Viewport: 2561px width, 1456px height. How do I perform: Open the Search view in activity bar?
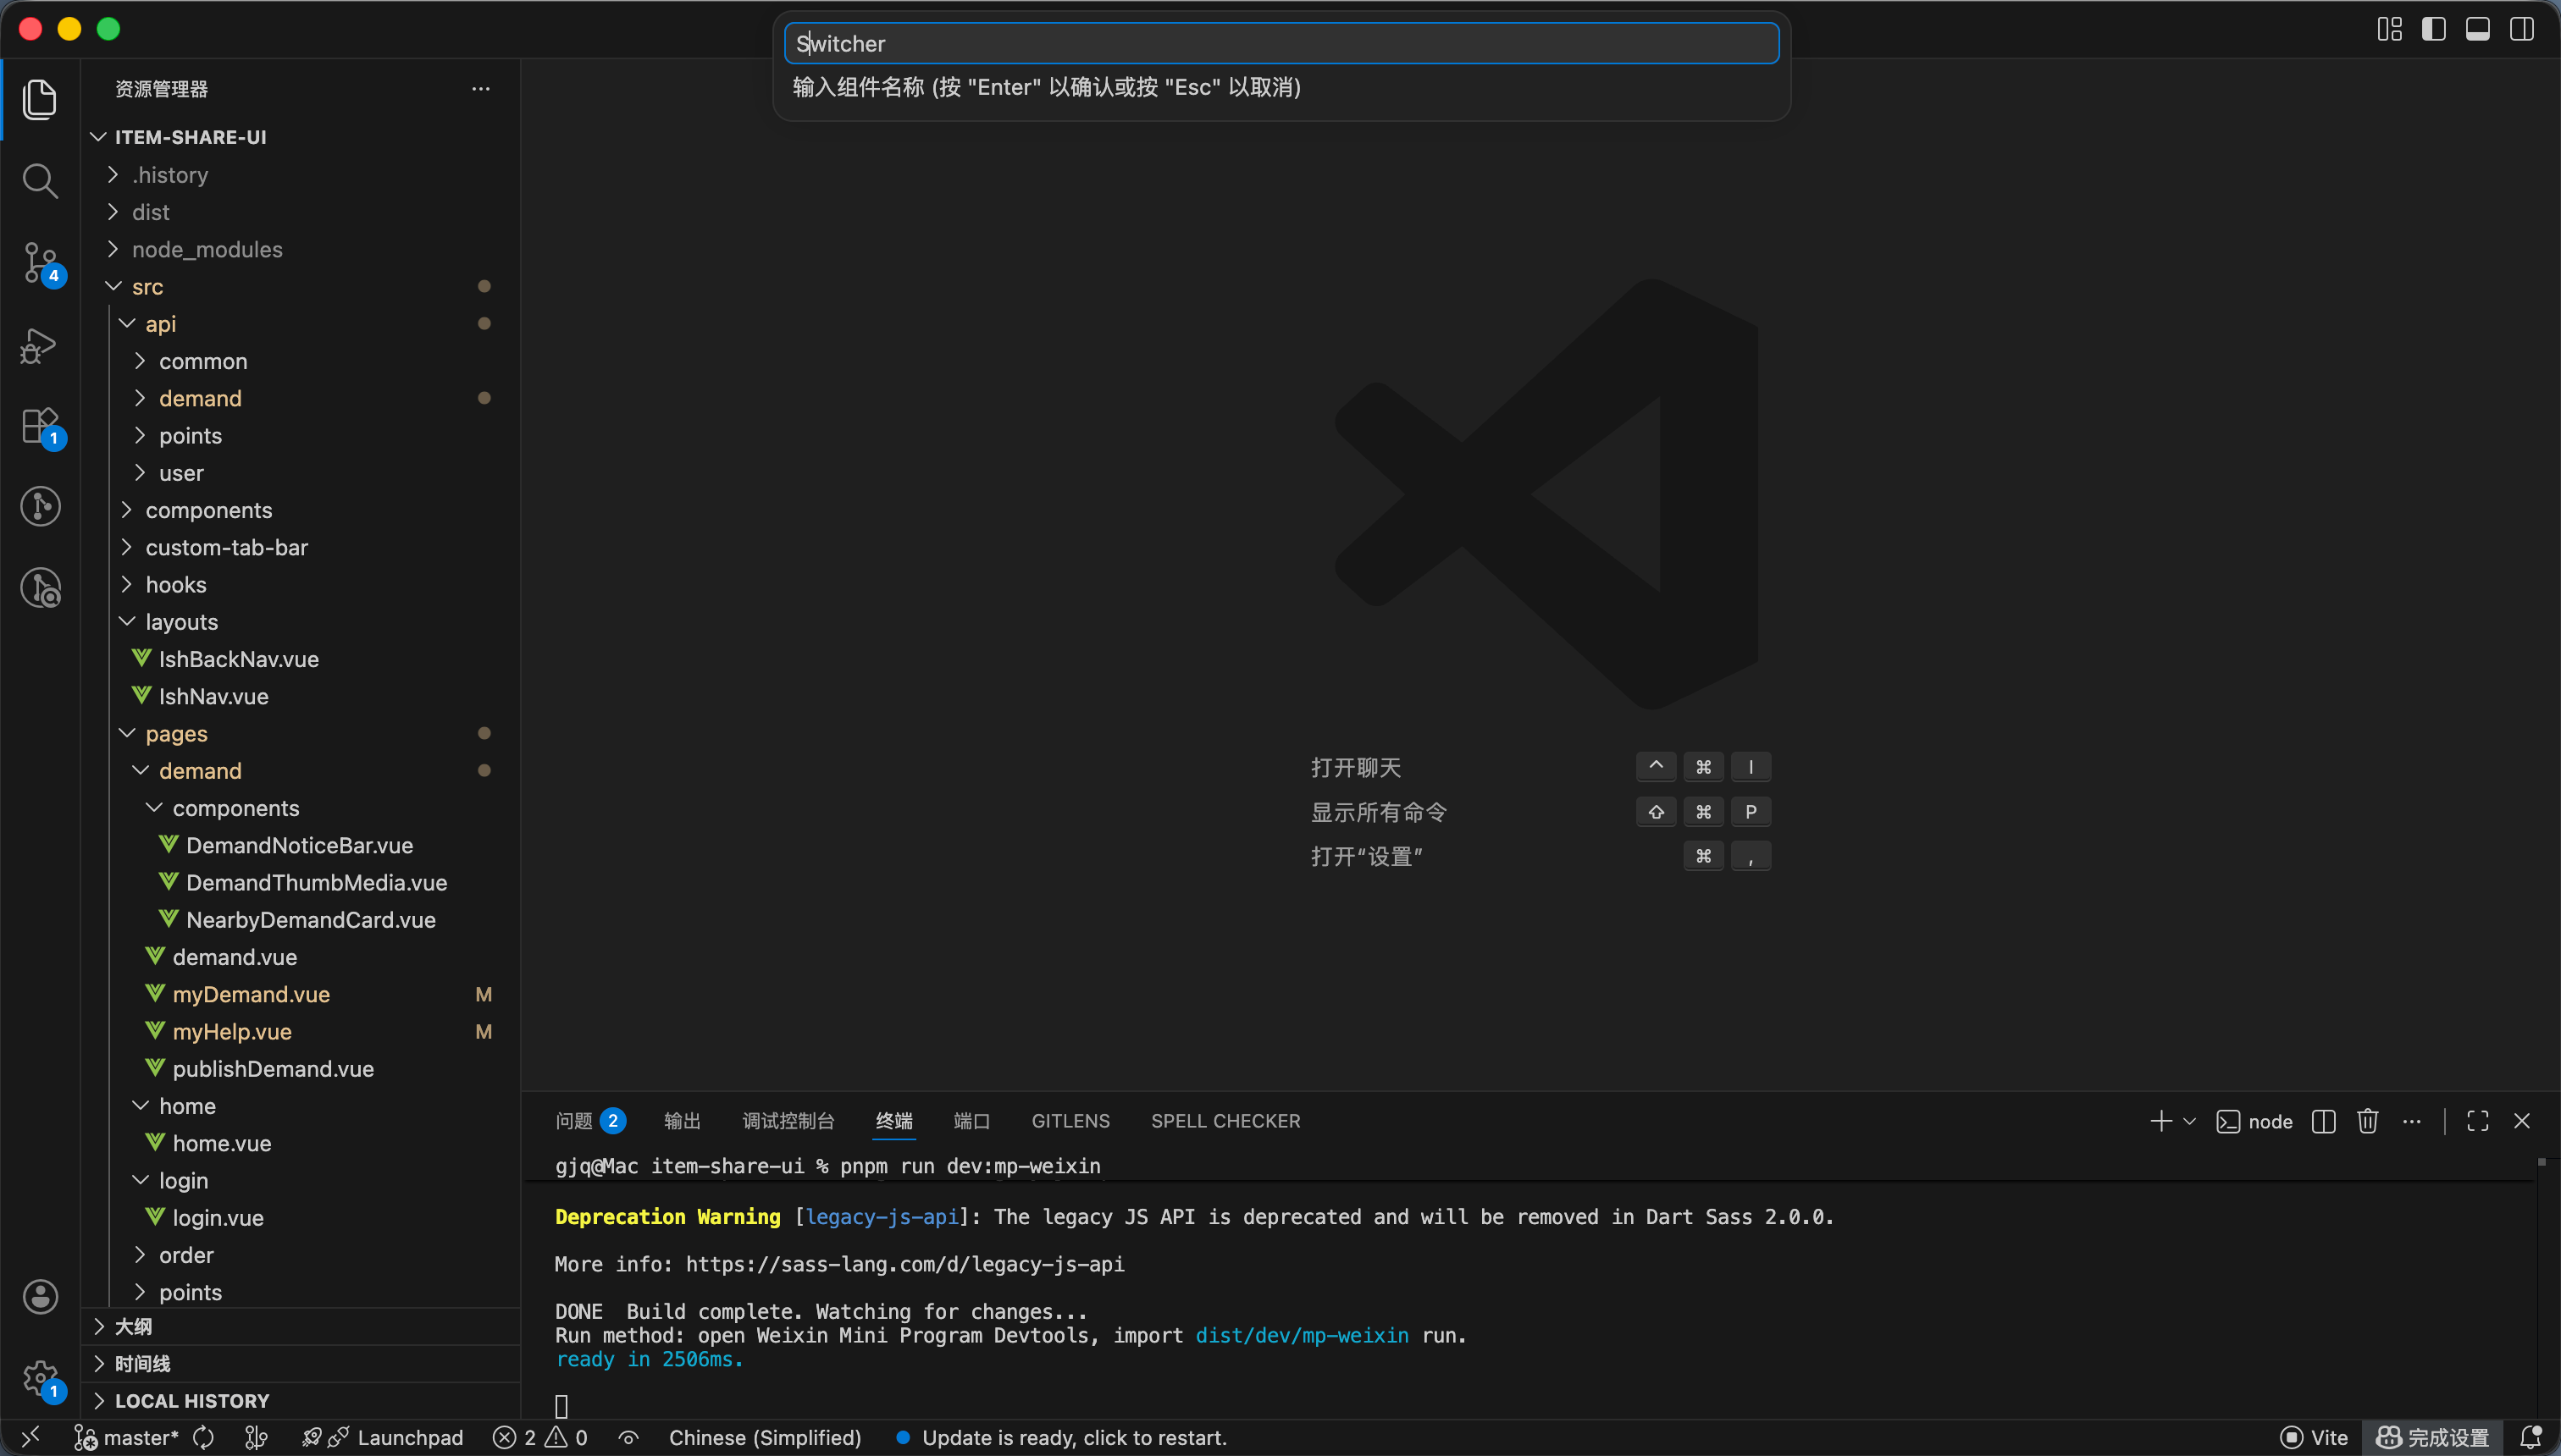40,181
